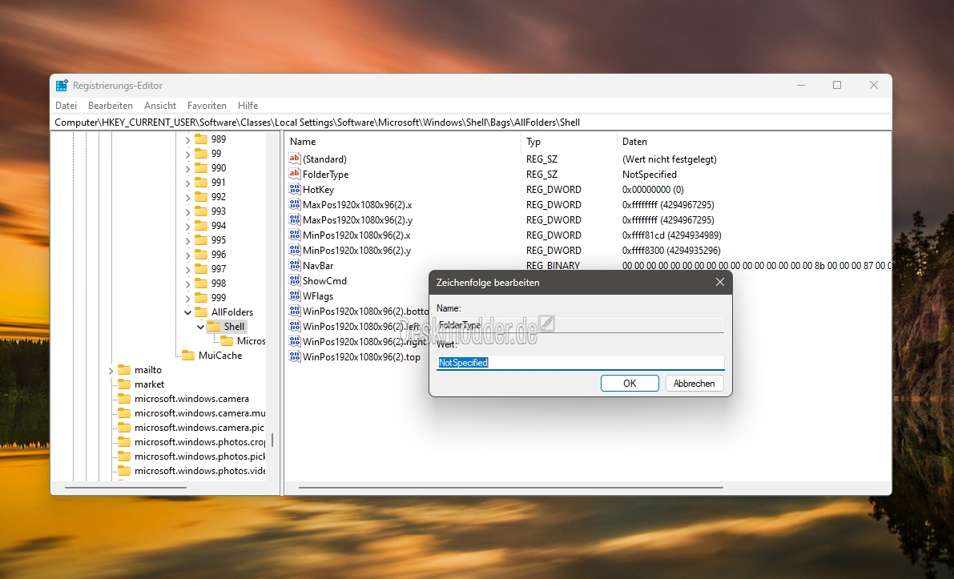Expand the mailto key chevron

pyautogui.click(x=111, y=370)
